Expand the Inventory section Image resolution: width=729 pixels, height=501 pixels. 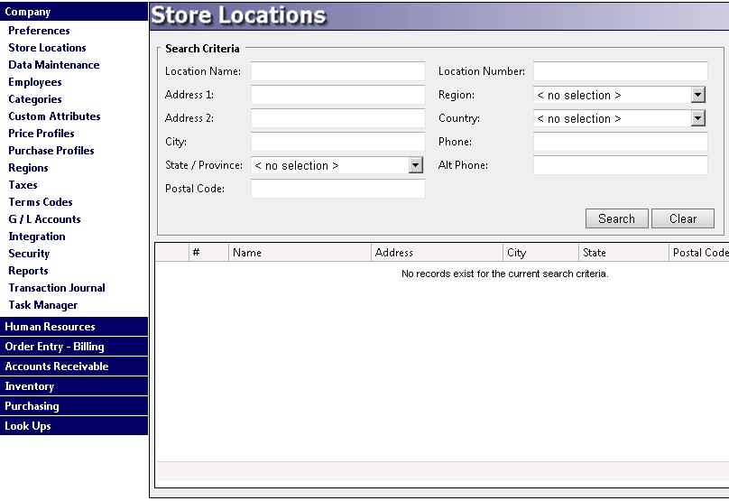[x=30, y=386]
